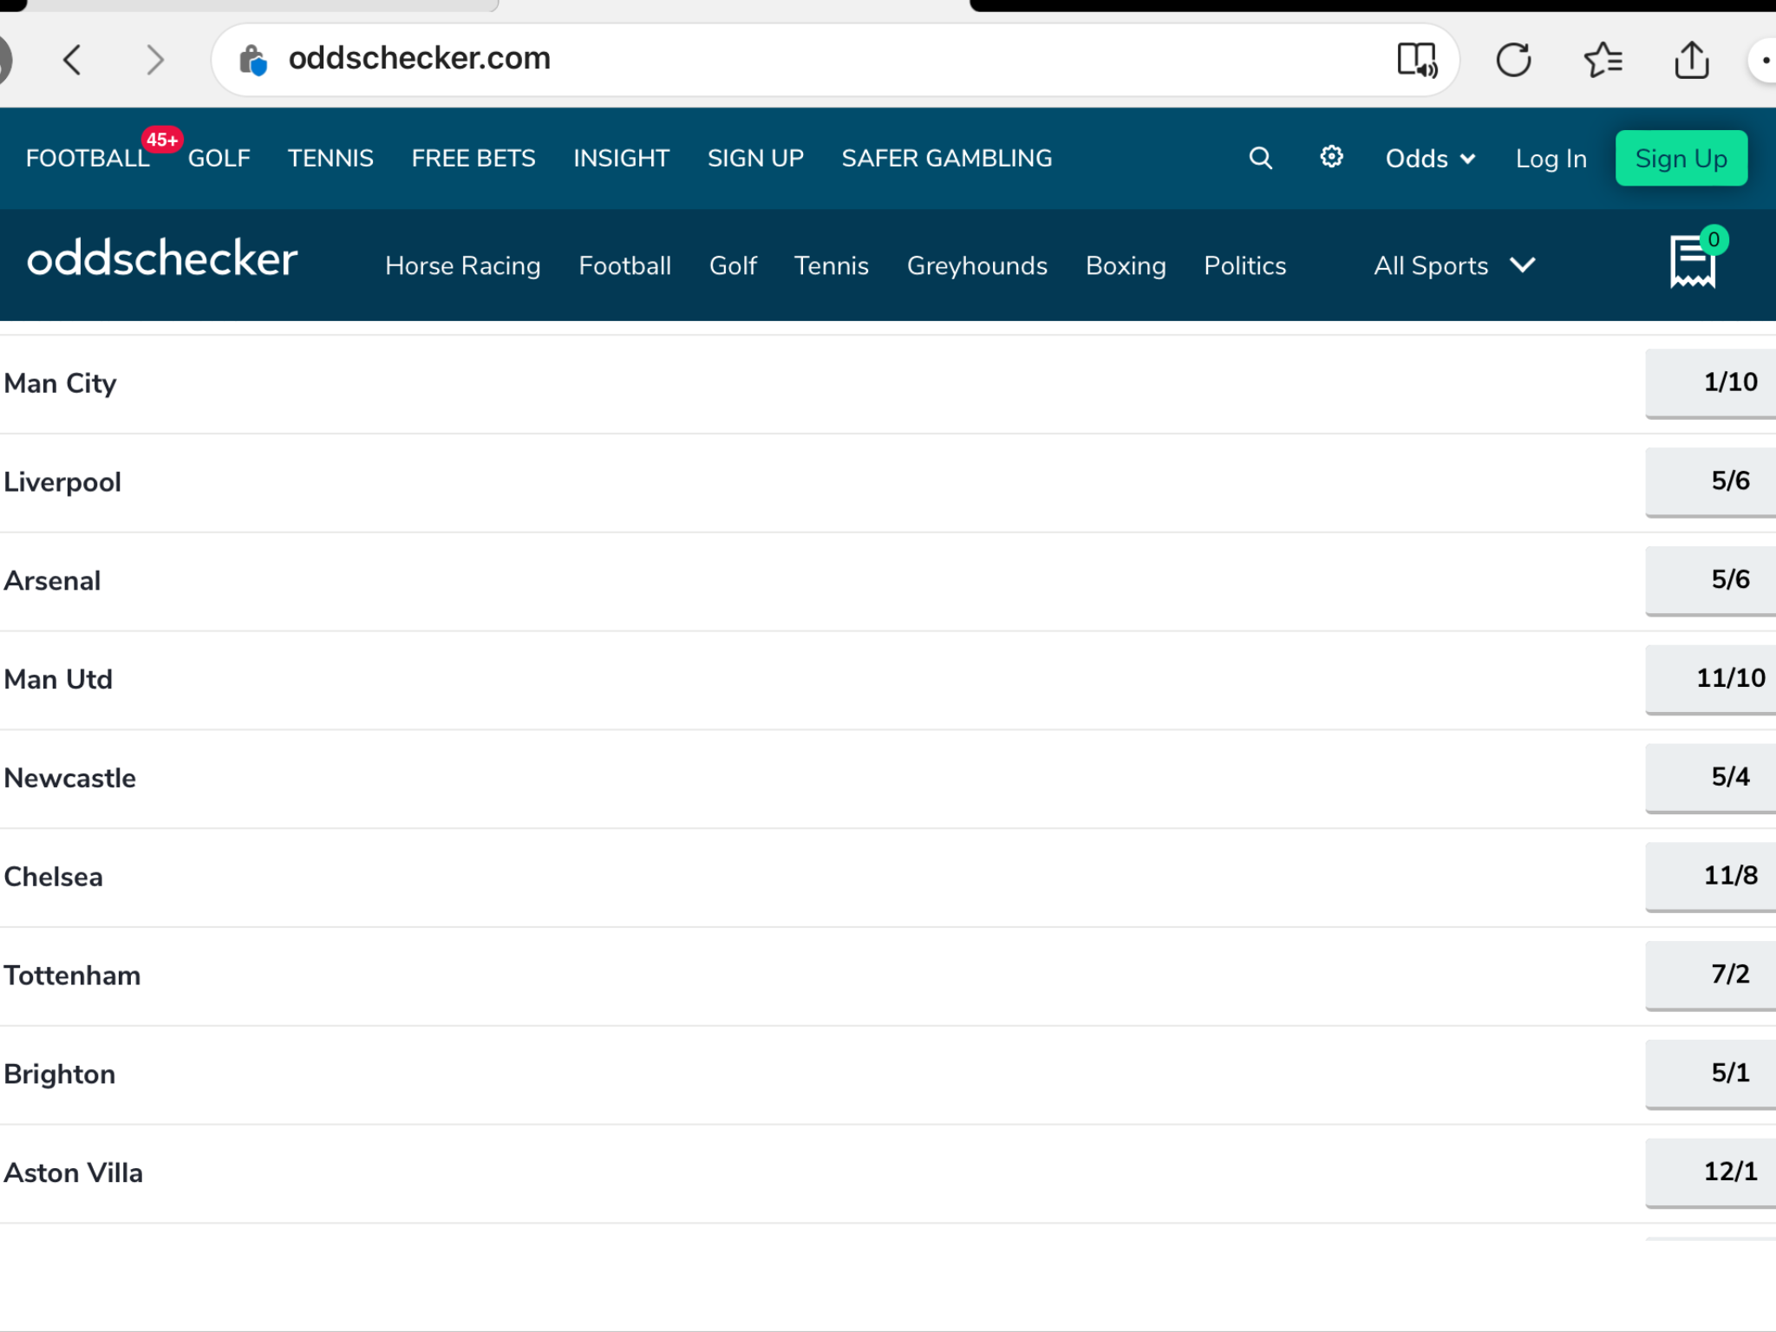Select Liverpool odds 5/6
1776x1332 pixels.
click(x=1711, y=481)
